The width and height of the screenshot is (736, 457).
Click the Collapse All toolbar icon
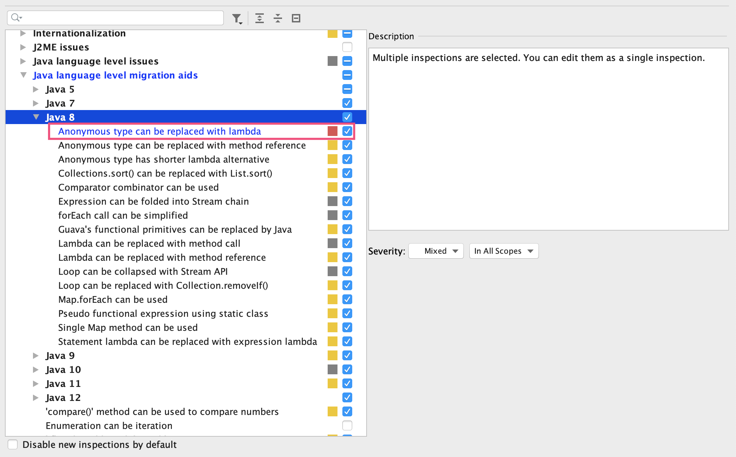click(278, 18)
